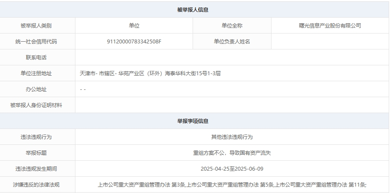Click the 被举报人类别 label

click(36, 25)
